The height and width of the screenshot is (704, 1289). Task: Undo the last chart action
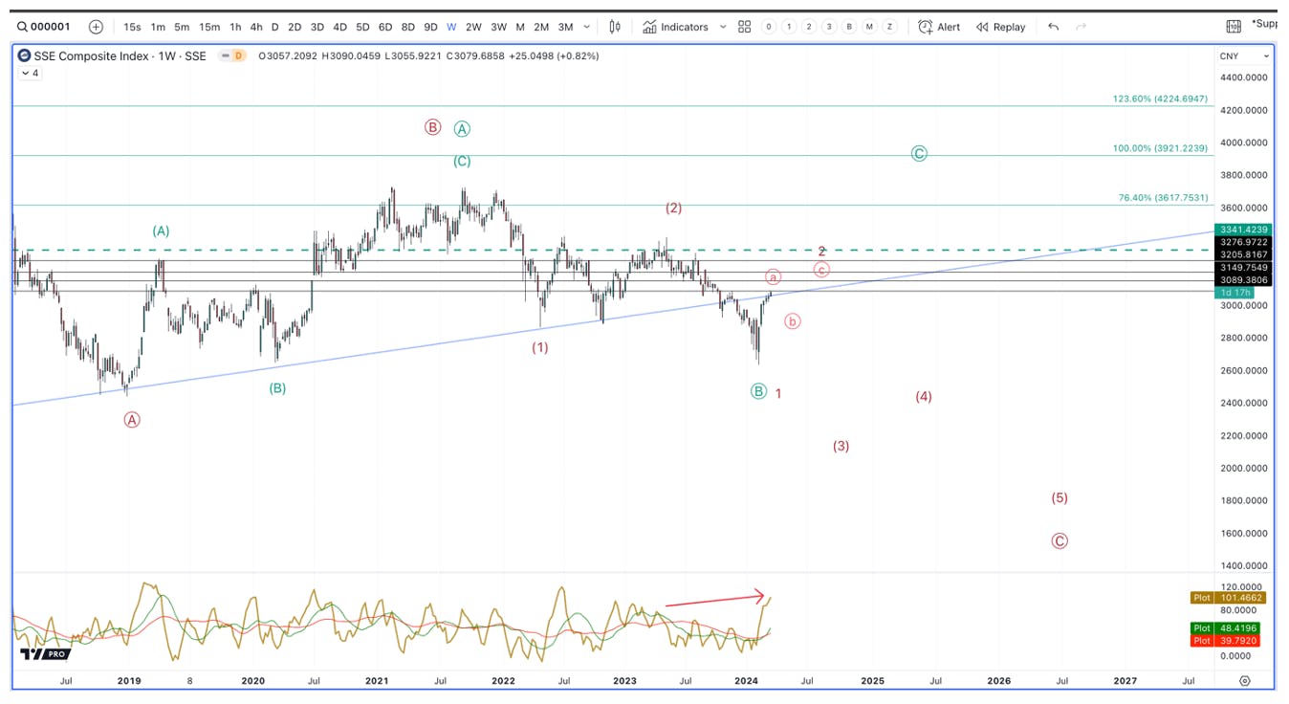pos(1054,27)
